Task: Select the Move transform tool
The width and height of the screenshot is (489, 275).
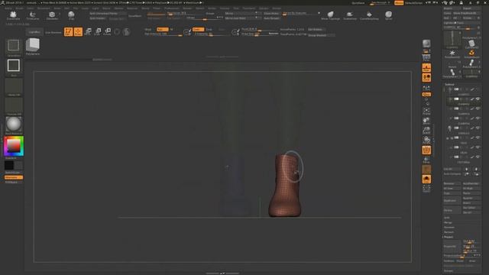Action: point(88,31)
